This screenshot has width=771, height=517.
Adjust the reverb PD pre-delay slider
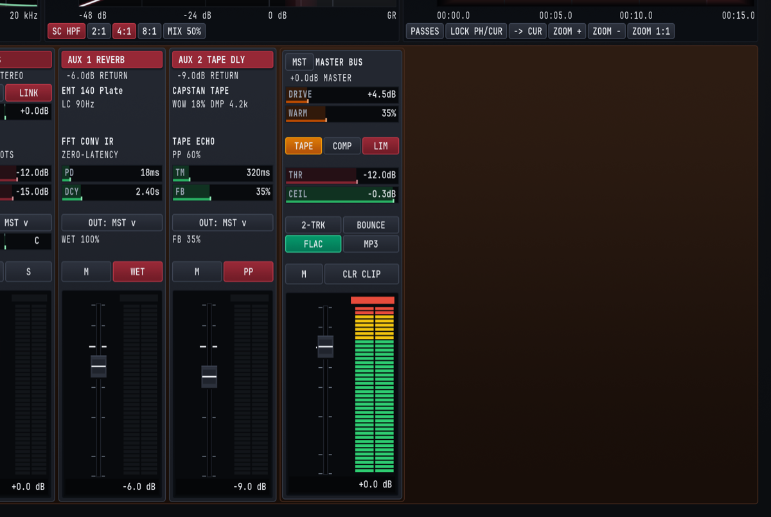click(x=112, y=173)
